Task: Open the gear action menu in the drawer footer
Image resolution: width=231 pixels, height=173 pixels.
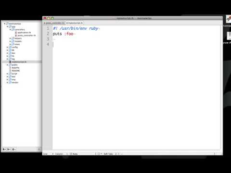Action: click(x=13, y=149)
